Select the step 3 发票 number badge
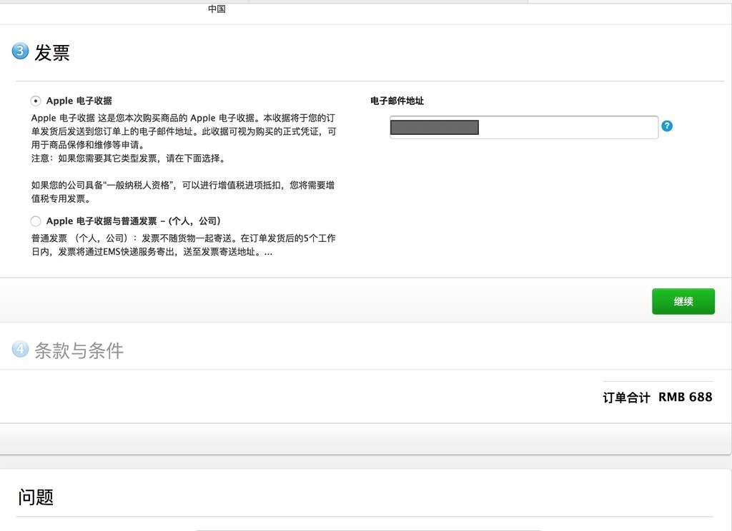The image size is (732, 531). [20, 51]
